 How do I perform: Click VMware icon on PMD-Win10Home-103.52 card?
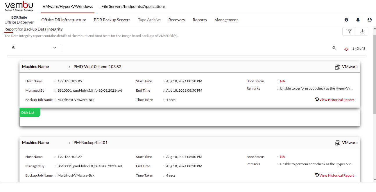(x=338, y=67)
